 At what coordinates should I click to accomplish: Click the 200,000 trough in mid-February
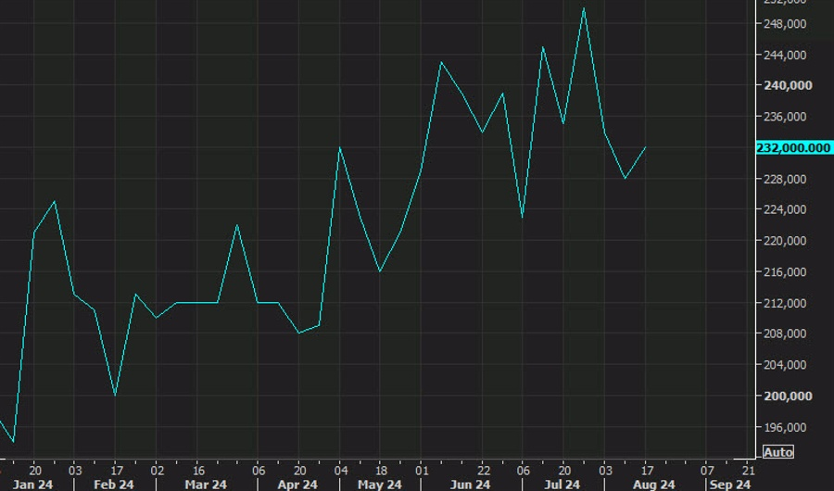coord(115,396)
